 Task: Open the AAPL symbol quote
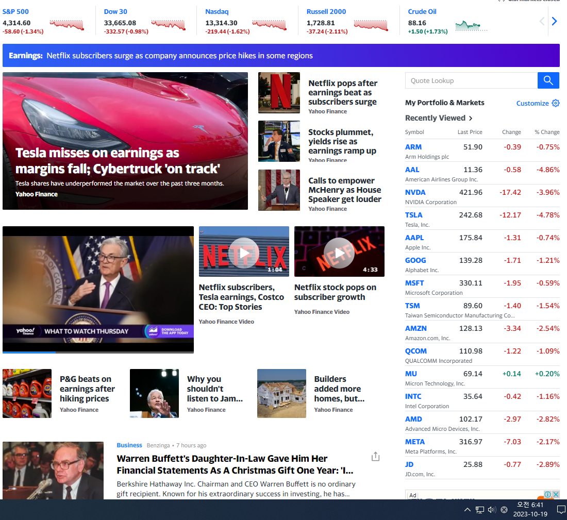(414, 238)
